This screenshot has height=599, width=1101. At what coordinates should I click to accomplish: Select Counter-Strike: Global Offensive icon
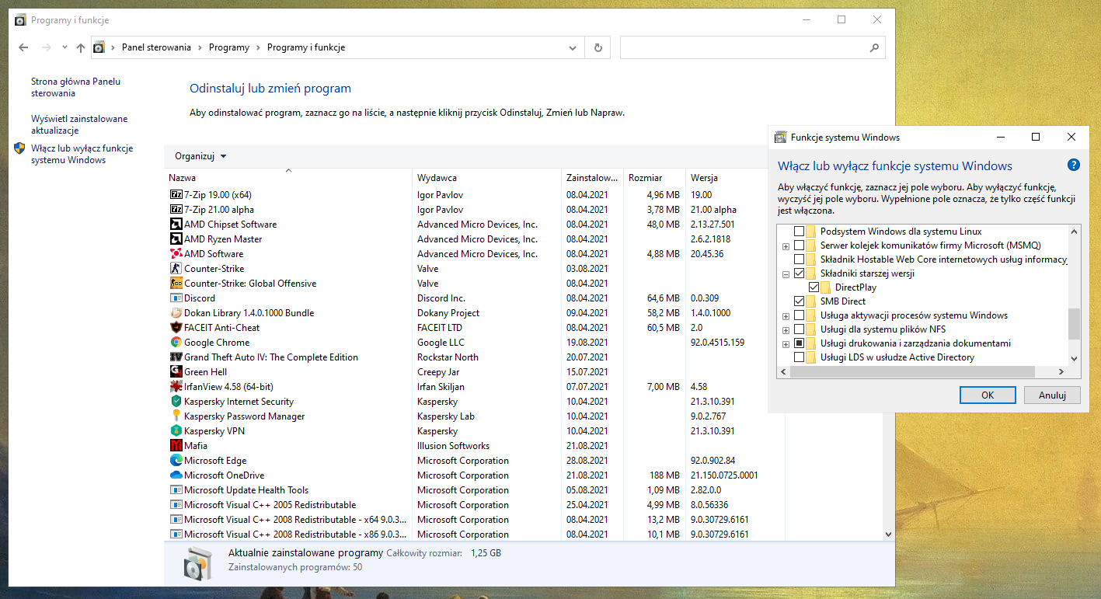(x=176, y=284)
